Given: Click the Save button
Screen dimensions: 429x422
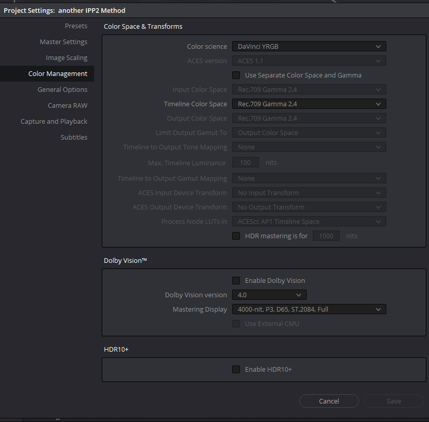Looking at the screenshot, I should pyautogui.click(x=394, y=401).
